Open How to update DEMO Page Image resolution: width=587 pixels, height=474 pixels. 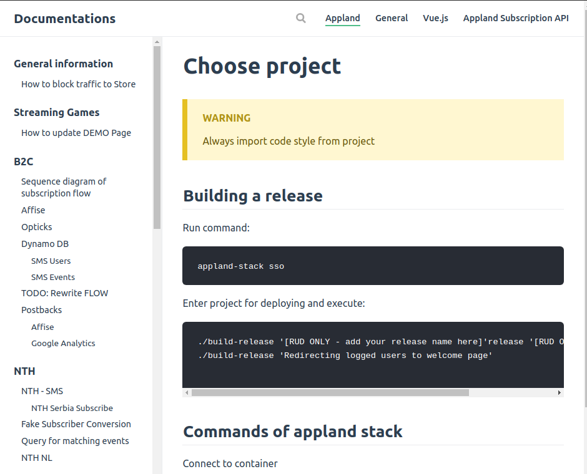tap(76, 133)
